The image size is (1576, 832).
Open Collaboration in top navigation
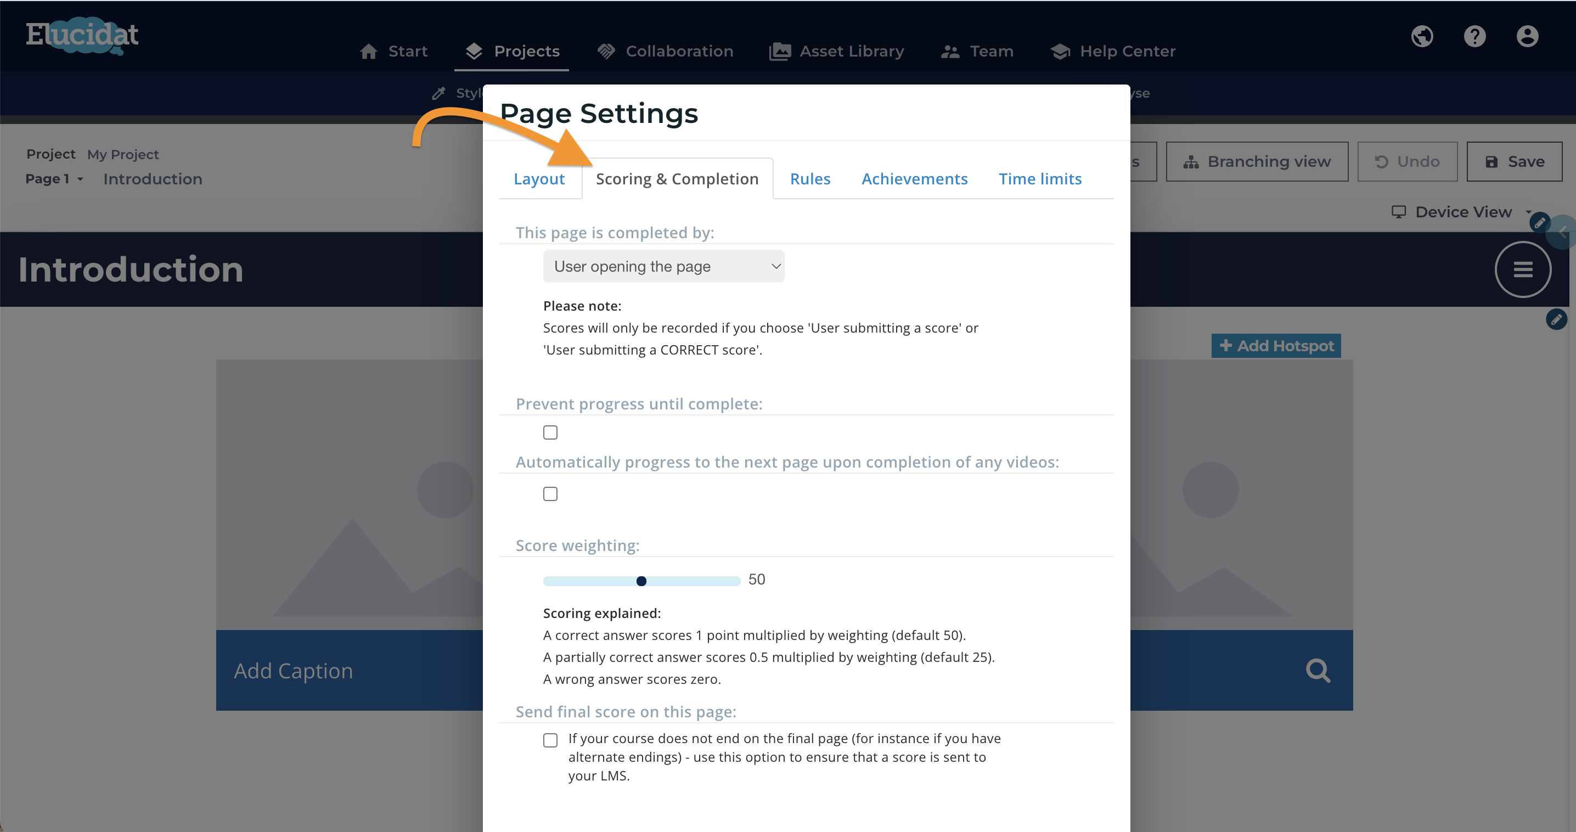click(666, 52)
